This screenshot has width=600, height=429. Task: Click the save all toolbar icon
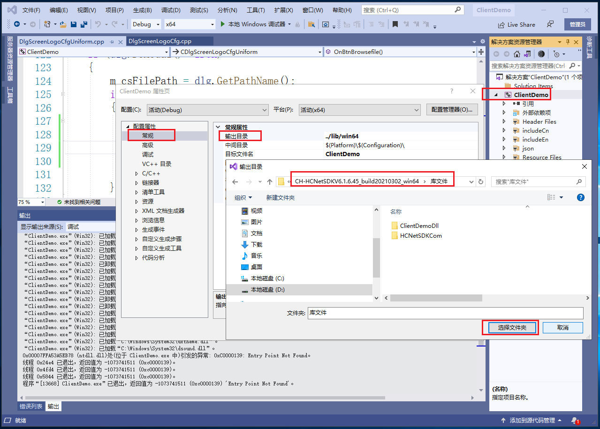pyautogui.click(x=84, y=24)
